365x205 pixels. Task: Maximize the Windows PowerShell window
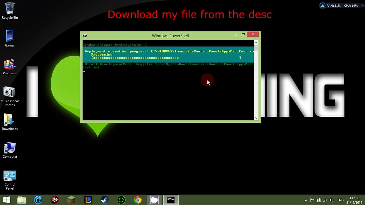(243, 34)
